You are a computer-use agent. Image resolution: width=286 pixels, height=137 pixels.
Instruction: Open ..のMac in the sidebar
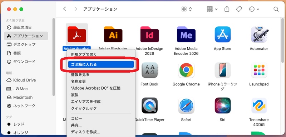click(26, 89)
